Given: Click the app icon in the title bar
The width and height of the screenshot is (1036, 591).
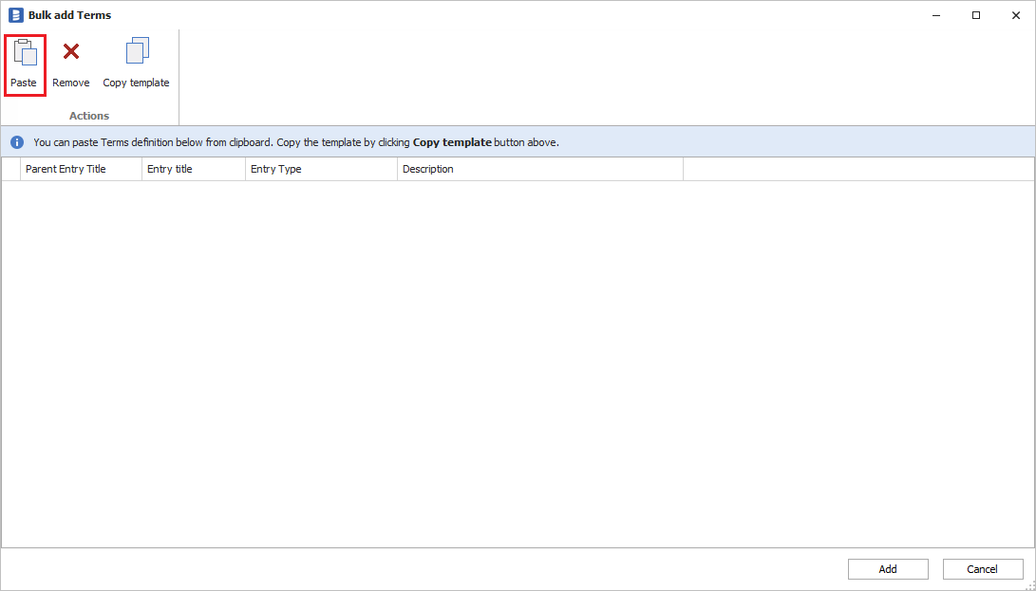Looking at the screenshot, I should click(15, 15).
